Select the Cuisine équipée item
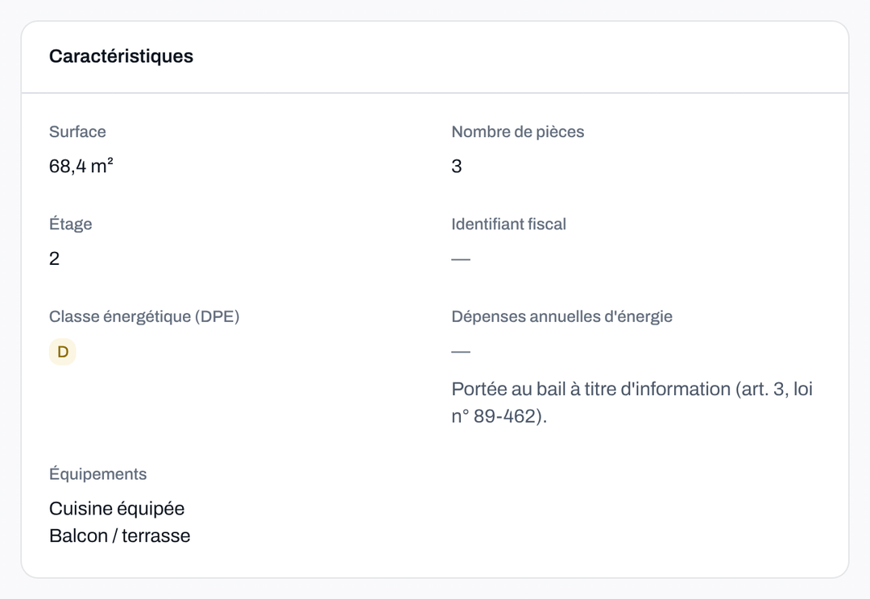 (x=117, y=509)
